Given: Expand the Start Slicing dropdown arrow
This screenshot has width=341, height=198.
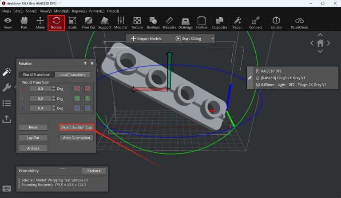Looking at the screenshot, I should click(x=213, y=39).
